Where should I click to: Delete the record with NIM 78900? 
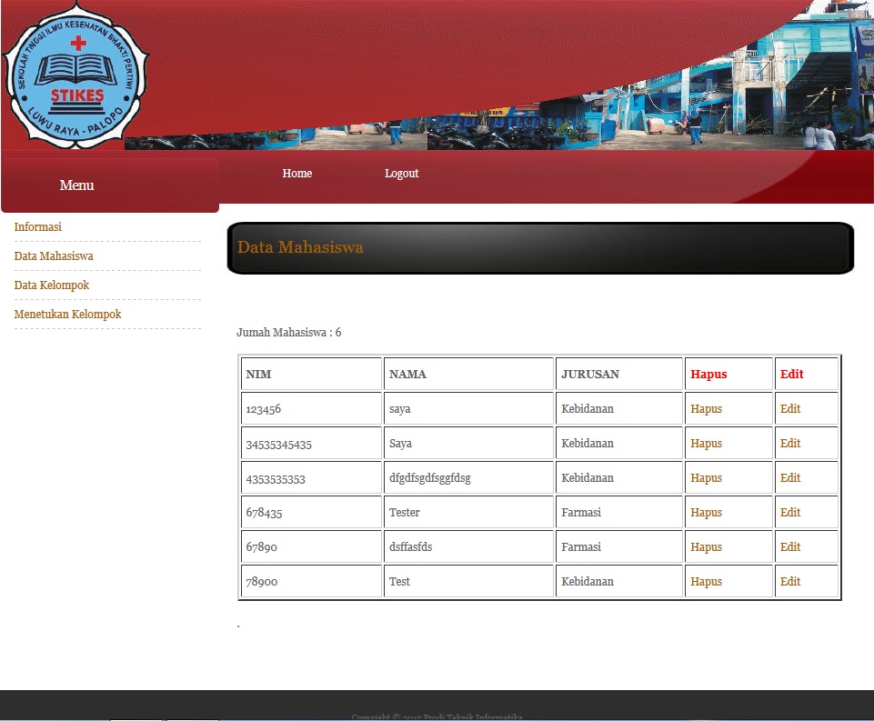click(x=706, y=582)
